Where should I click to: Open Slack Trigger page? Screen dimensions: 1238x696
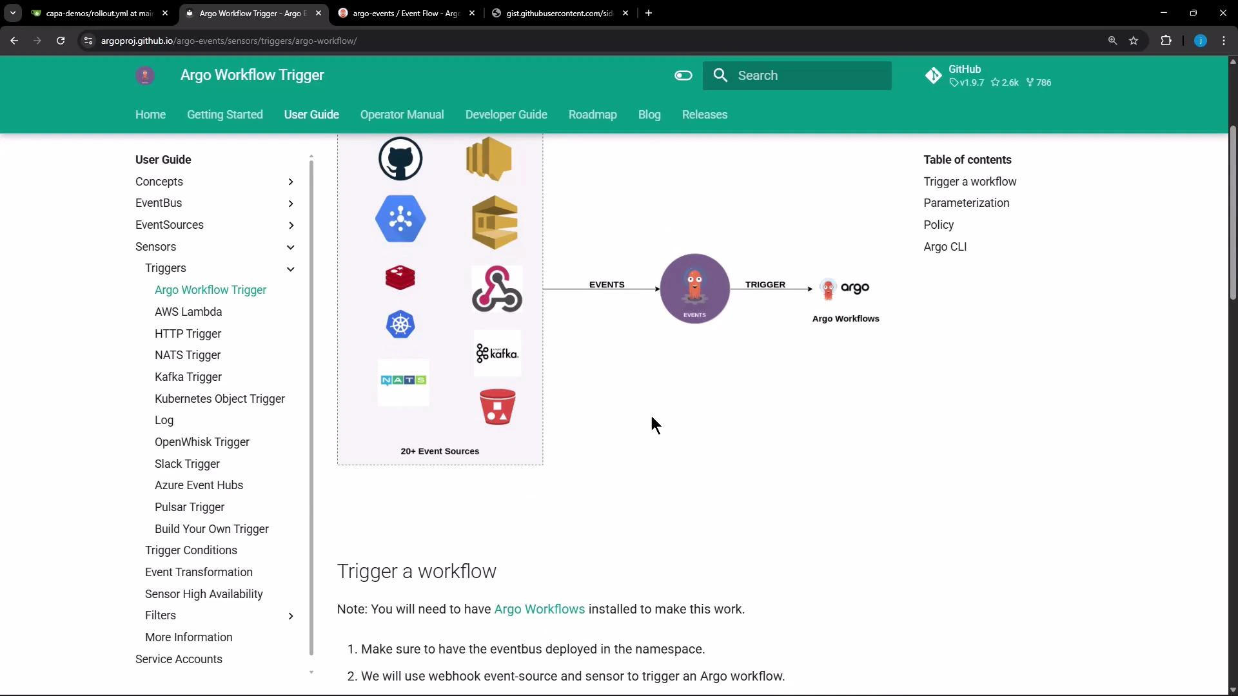point(187,464)
